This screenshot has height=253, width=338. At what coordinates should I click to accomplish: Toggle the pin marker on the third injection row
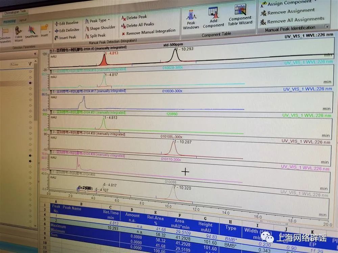coord(30,83)
